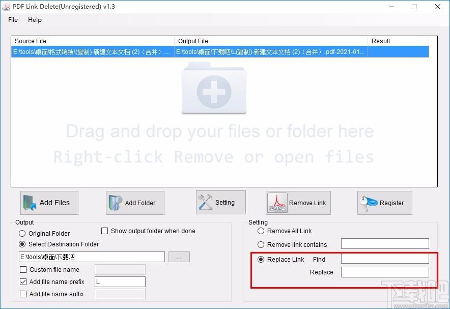Click the Replace text field
Viewport: 450px width, 309px height.
385,272
